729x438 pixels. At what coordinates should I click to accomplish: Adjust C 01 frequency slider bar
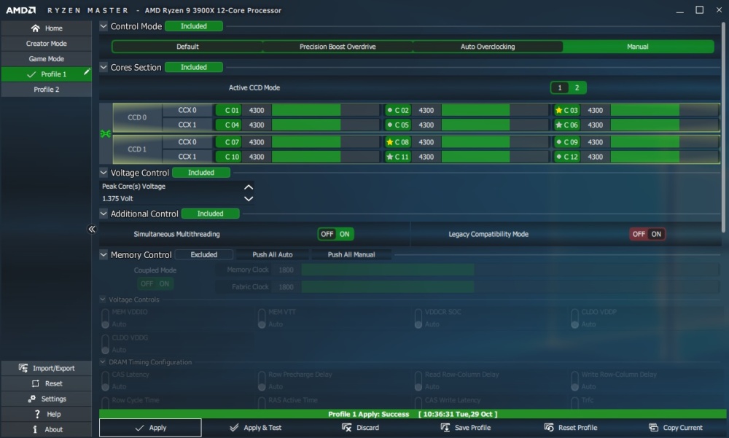(x=325, y=110)
